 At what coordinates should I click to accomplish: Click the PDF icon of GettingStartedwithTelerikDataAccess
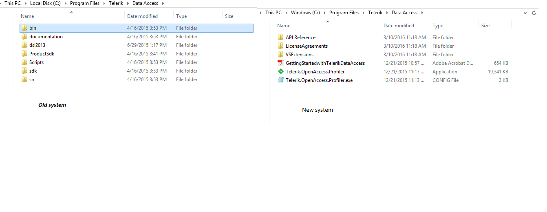pyautogui.click(x=280, y=63)
